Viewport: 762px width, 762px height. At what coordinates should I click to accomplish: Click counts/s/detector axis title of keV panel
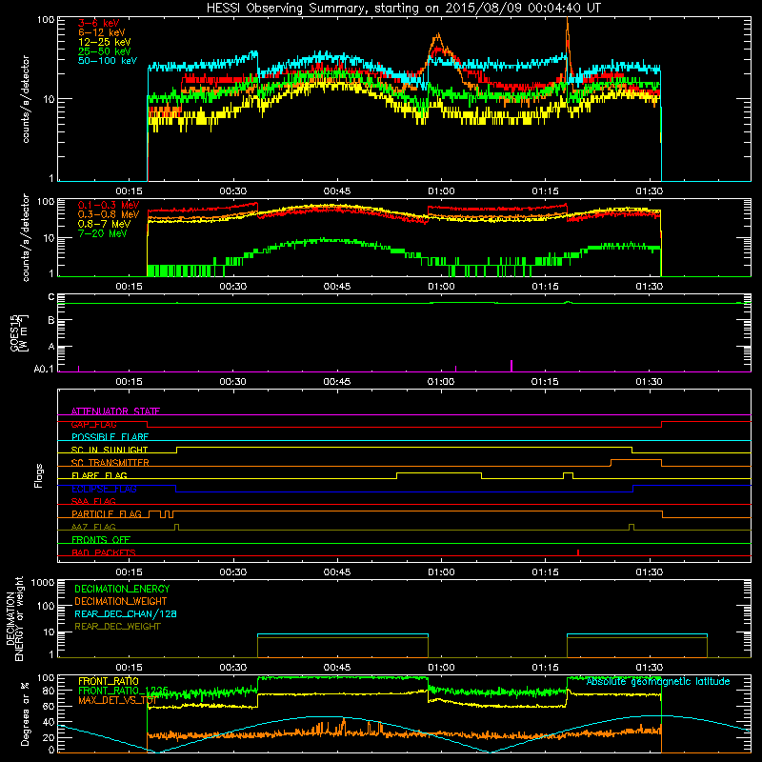26,99
